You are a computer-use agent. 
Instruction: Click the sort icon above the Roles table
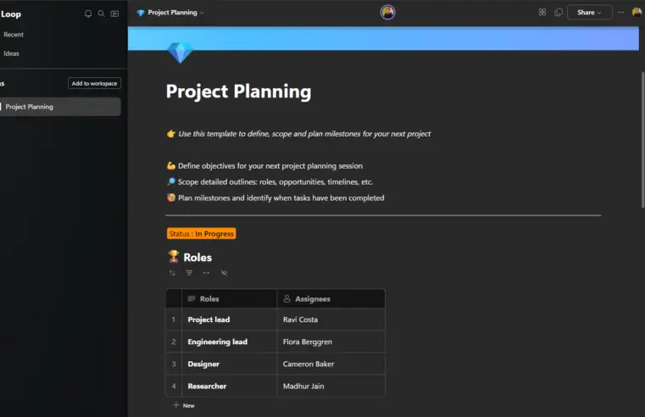[x=172, y=273]
